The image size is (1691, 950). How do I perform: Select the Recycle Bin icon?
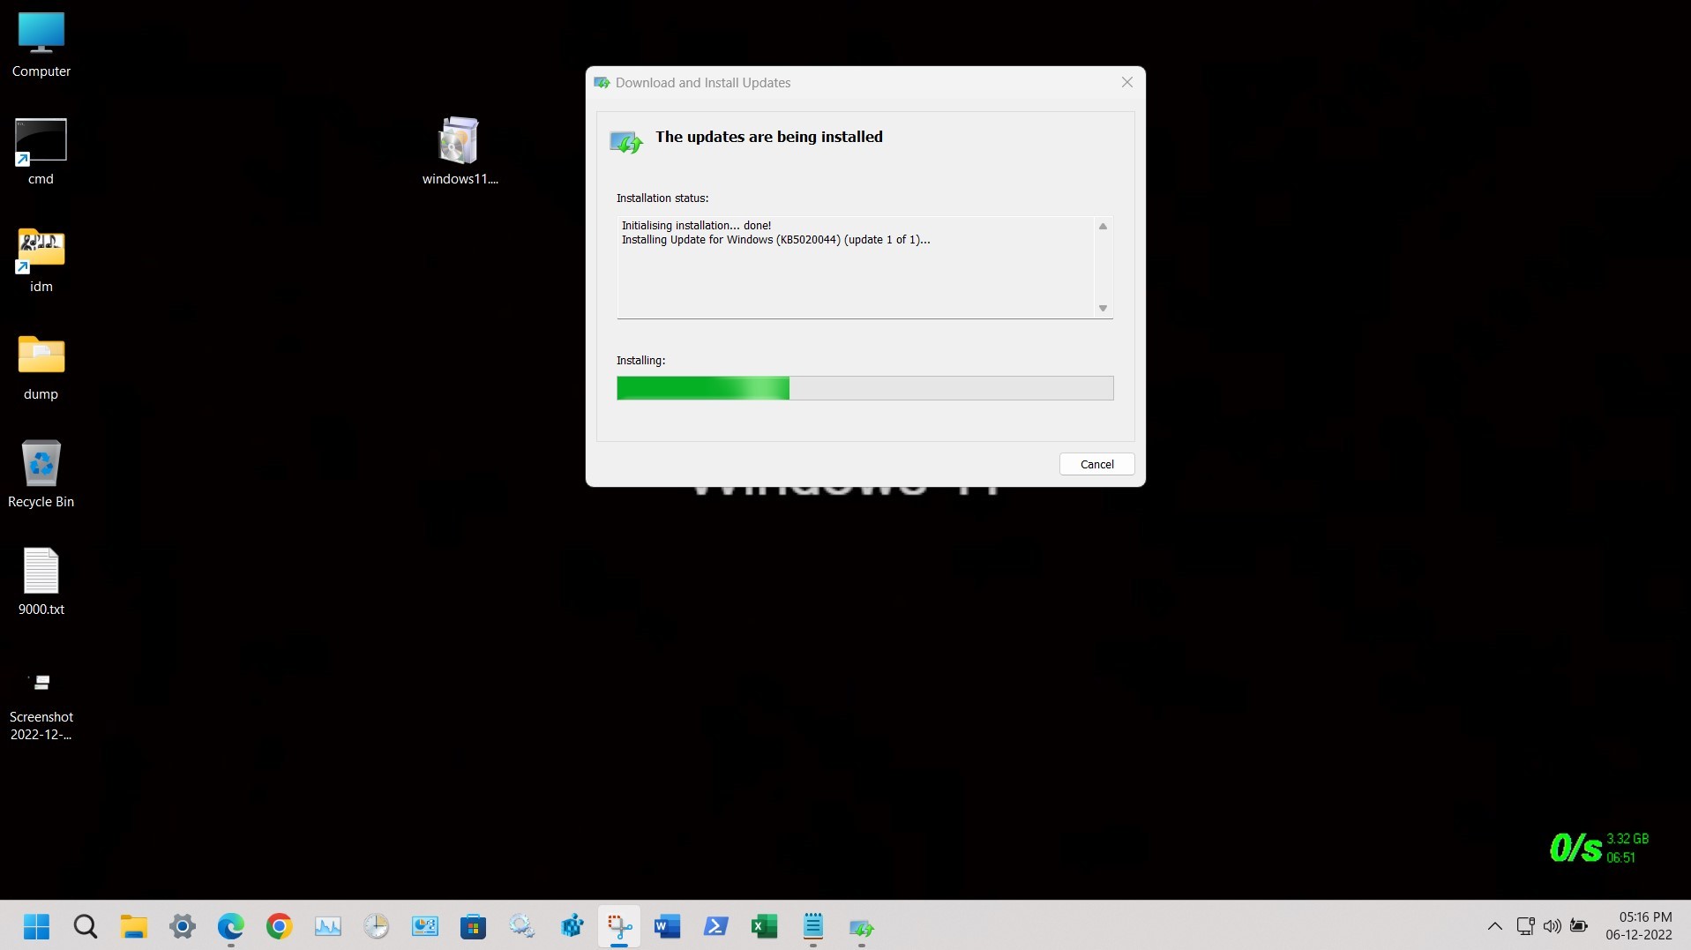click(x=41, y=475)
